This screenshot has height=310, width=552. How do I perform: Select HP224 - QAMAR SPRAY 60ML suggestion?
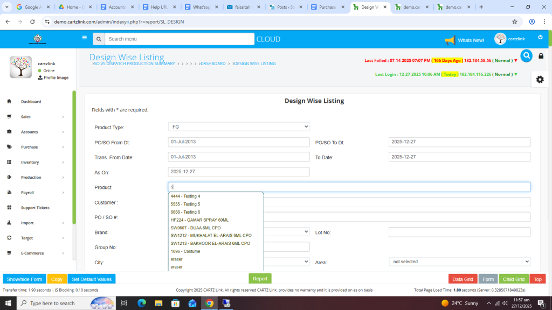[199, 220]
